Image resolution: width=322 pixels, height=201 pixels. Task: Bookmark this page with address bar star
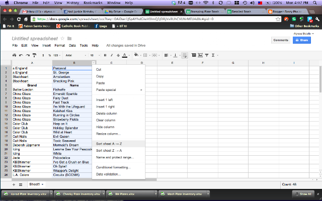pos(278,19)
